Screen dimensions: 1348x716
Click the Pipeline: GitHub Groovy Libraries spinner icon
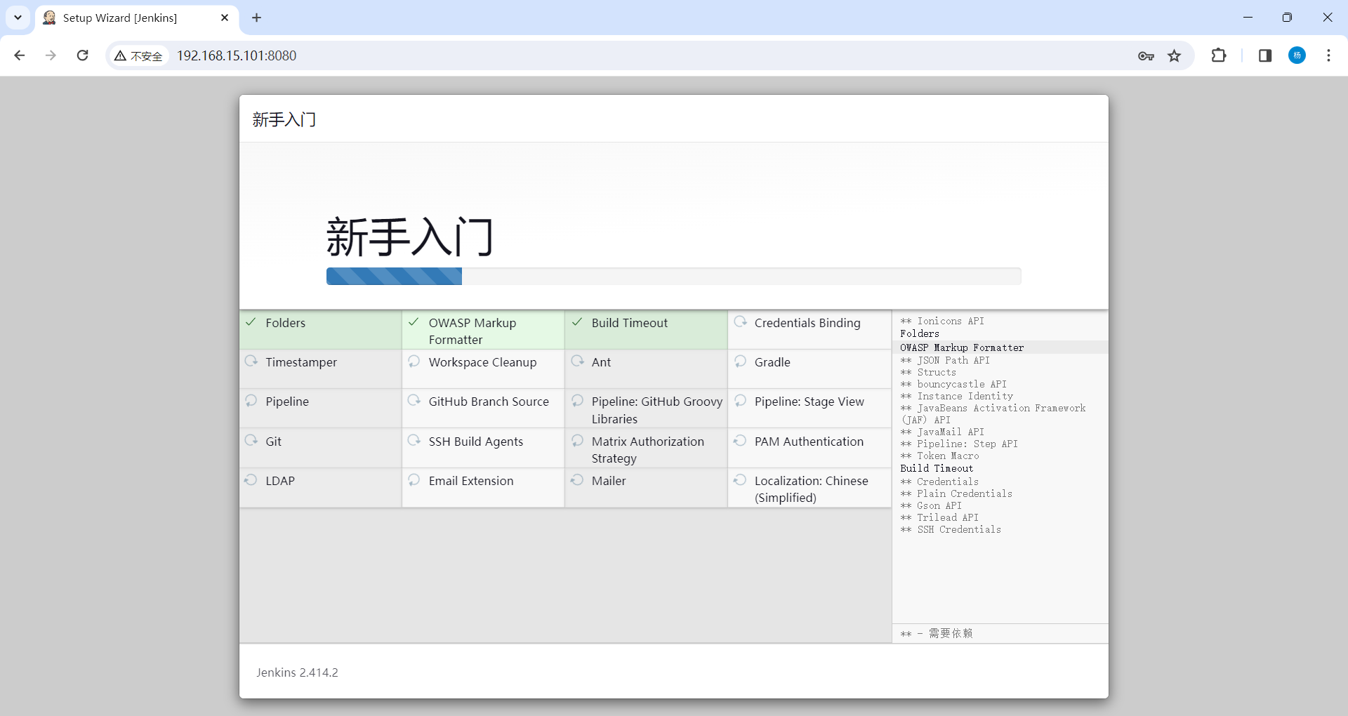(x=577, y=401)
